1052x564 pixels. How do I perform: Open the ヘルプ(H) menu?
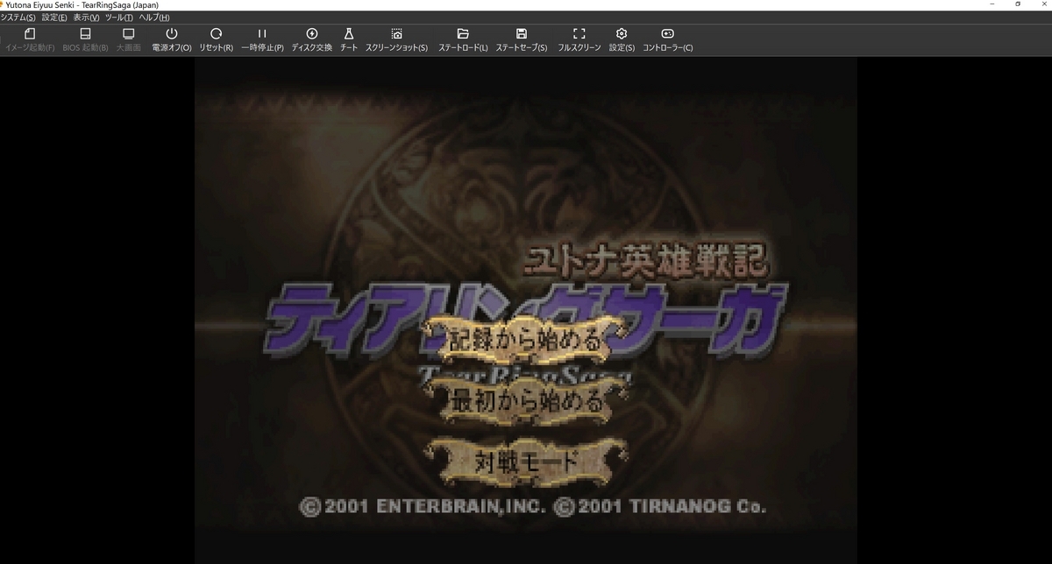pos(154,18)
